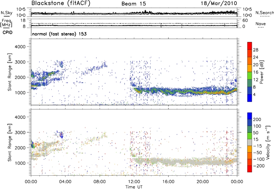
Task: Click the Time UT axis title
Action: point(134,187)
